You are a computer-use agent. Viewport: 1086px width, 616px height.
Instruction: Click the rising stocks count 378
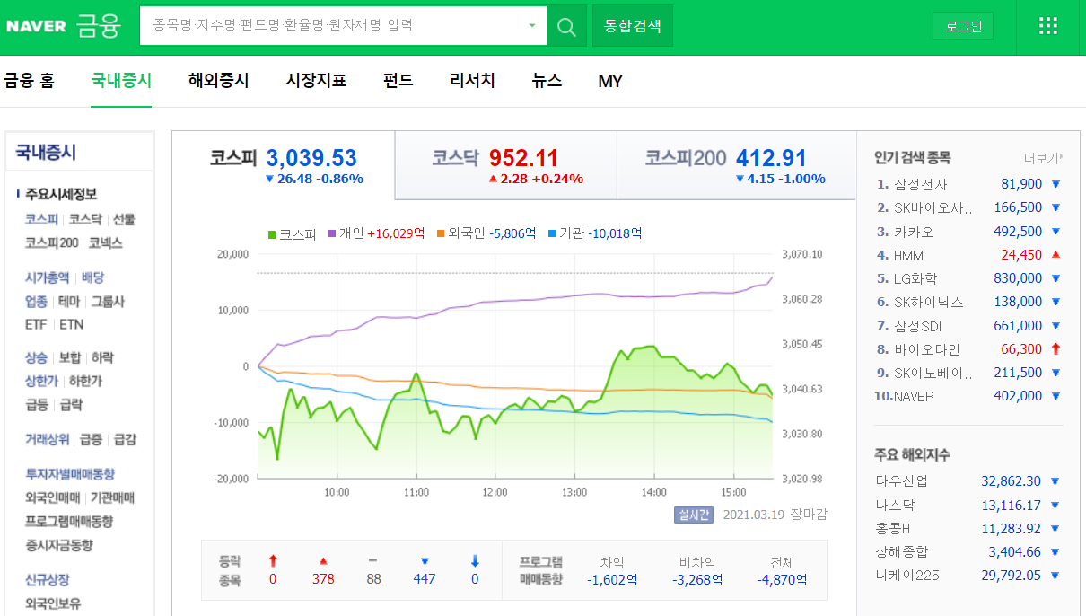coord(323,579)
